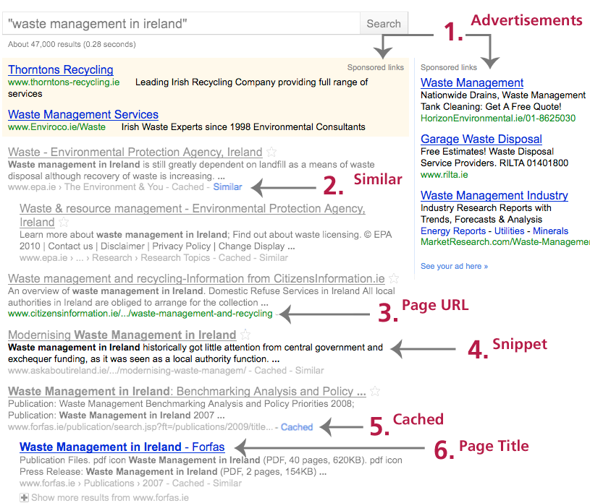Click Similar on the Publications › 2007 row
590x503 pixels.
pyautogui.click(x=227, y=483)
